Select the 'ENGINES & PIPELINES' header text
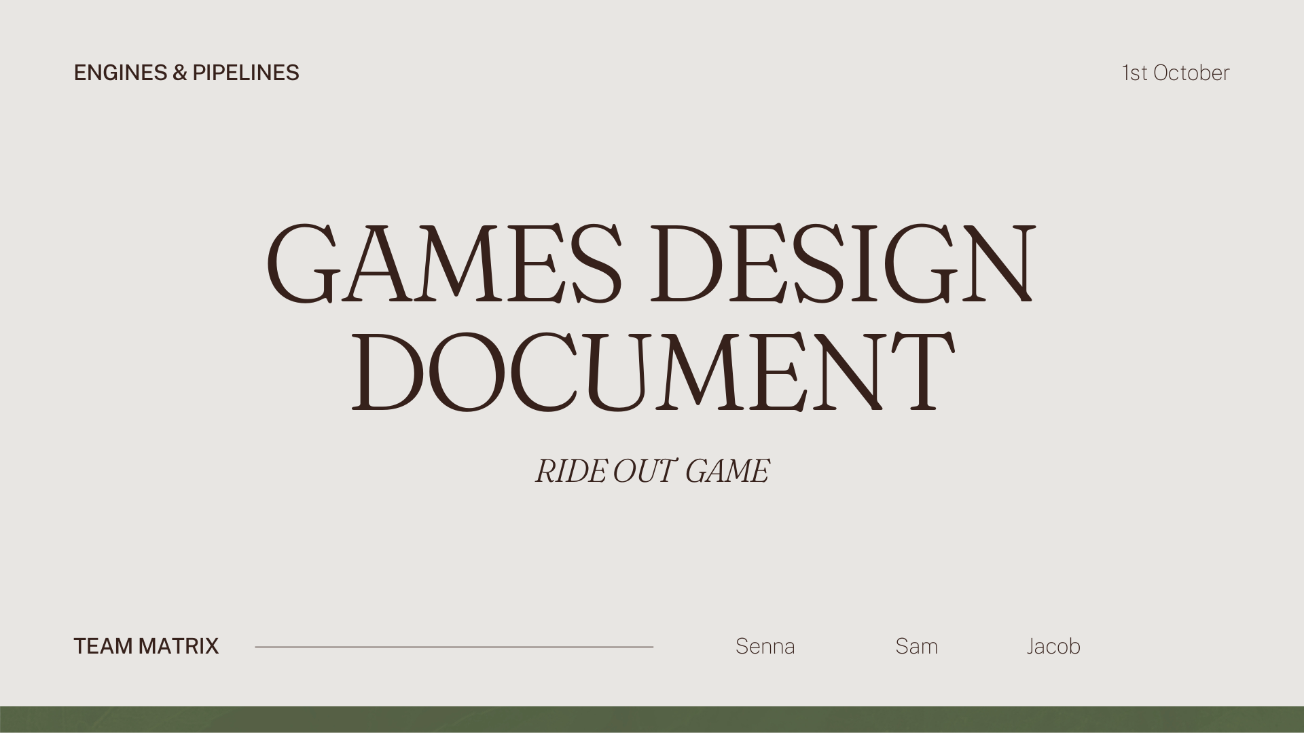 pyautogui.click(x=186, y=73)
